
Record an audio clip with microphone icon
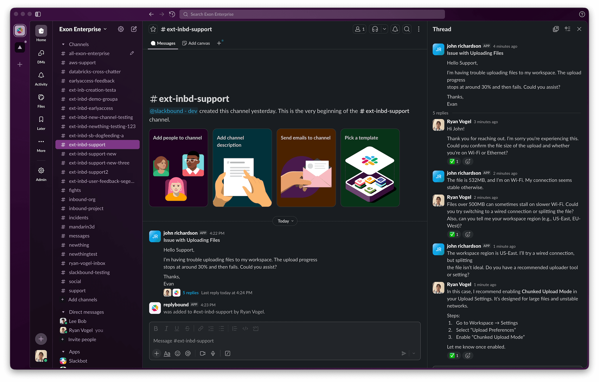213,353
